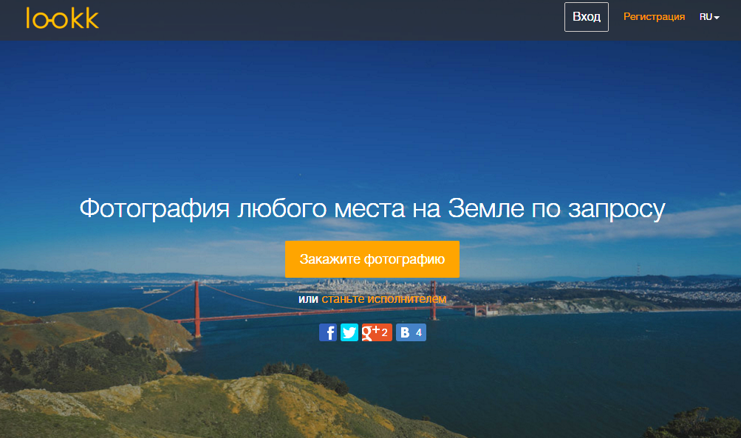741x438 pixels.
Task: Share via the Facebook icon
Action: pyautogui.click(x=327, y=332)
